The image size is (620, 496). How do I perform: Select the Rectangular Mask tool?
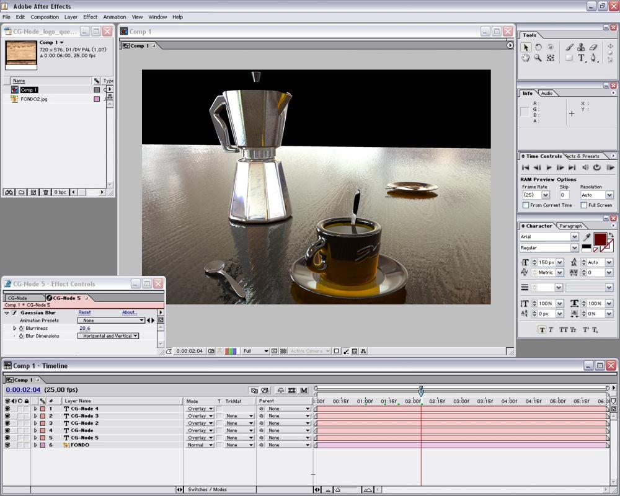(x=569, y=58)
